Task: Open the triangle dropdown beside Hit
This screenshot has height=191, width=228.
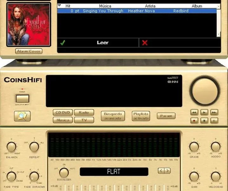Action: pos(59,5)
